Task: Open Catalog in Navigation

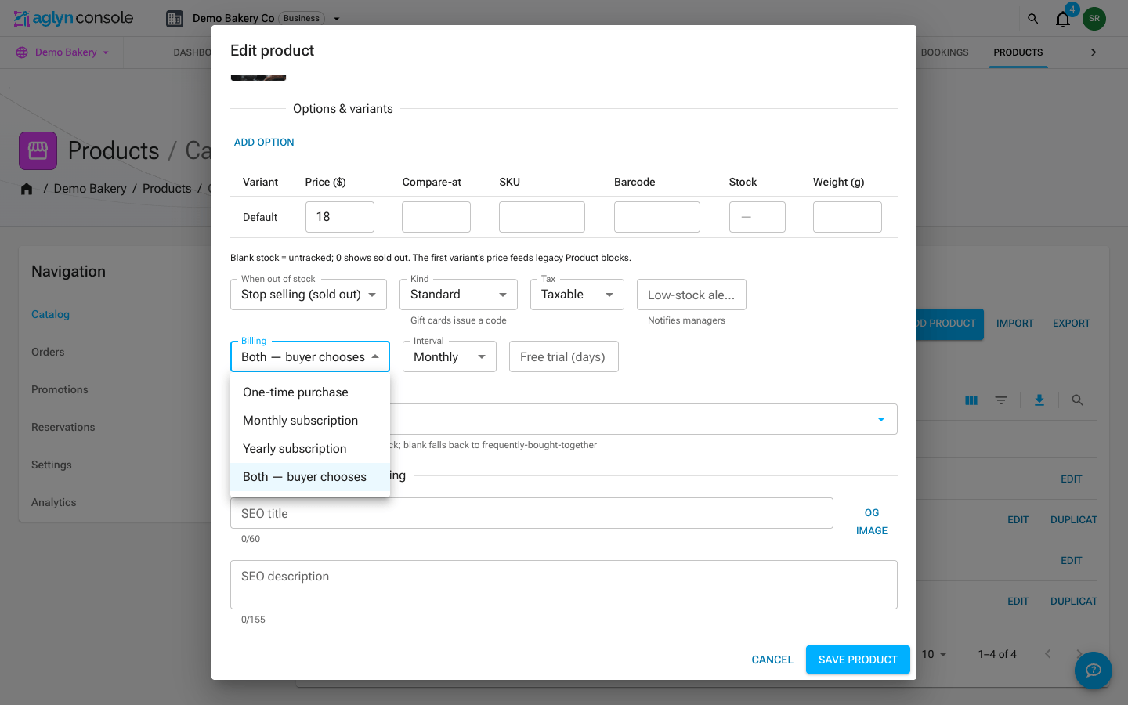Action: [x=50, y=314]
